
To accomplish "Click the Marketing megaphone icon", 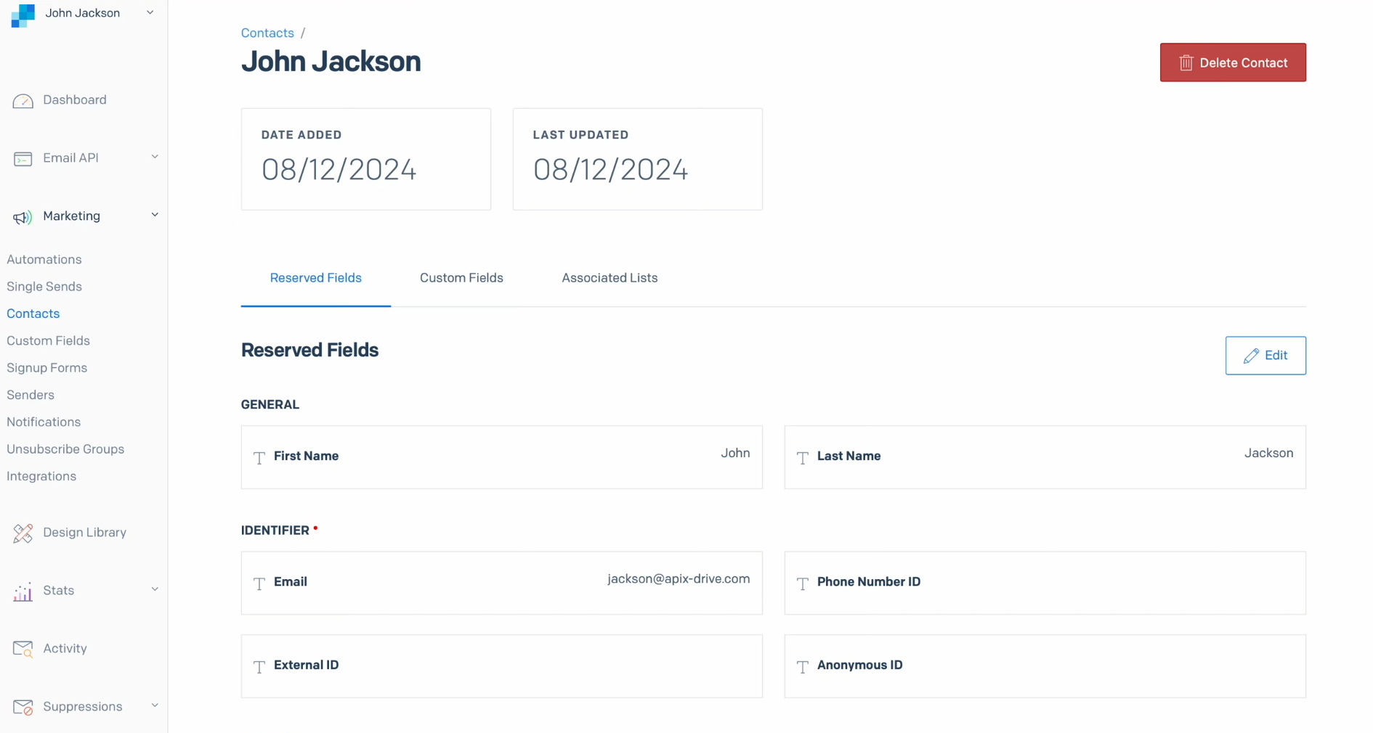I will (x=23, y=217).
